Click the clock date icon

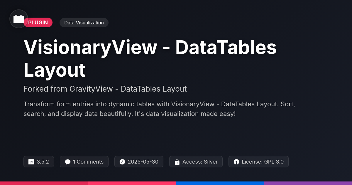pyautogui.click(x=122, y=162)
